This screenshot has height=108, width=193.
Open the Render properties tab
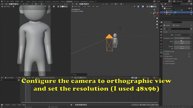[x=161, y=29]
